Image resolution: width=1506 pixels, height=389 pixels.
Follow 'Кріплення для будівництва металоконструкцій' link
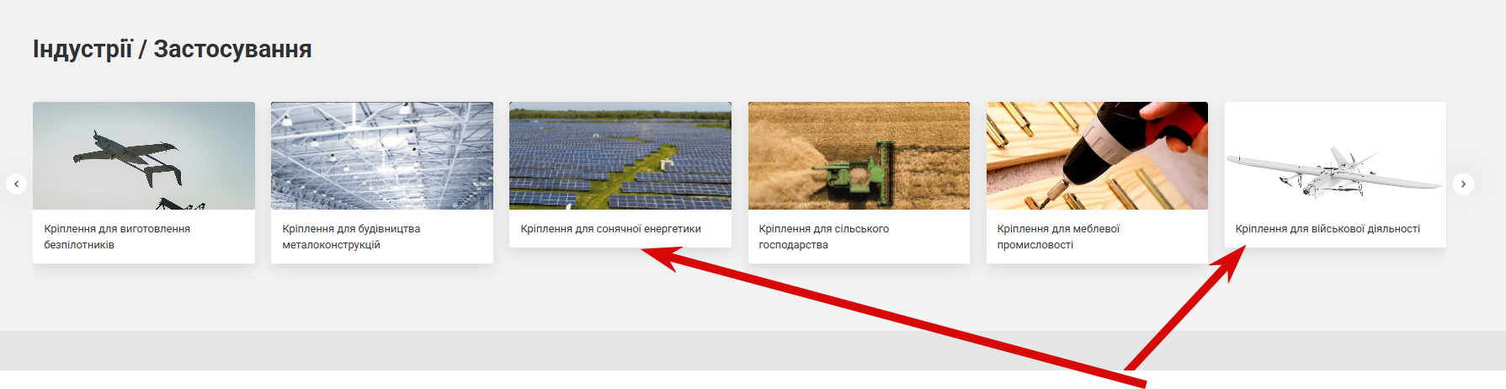(x=351, y=237)
